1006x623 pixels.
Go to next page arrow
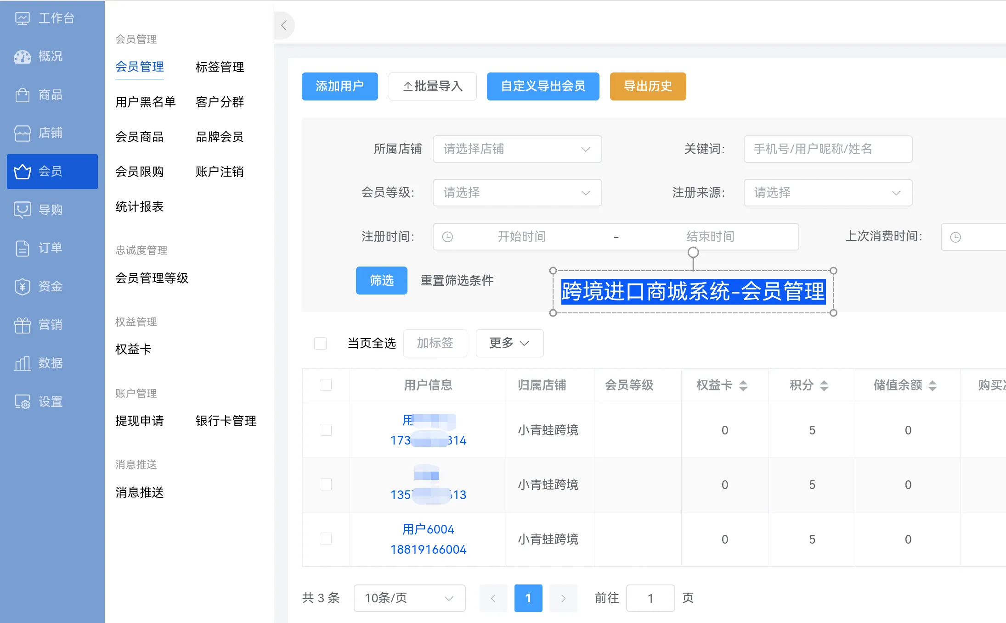click(563, 598)
